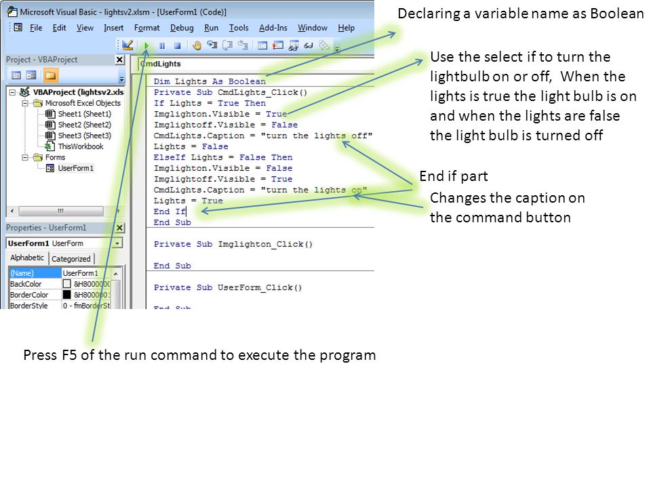Close the Project - VBAProject panel
This screenshot has width=651, height=488.
click(119, 60)
